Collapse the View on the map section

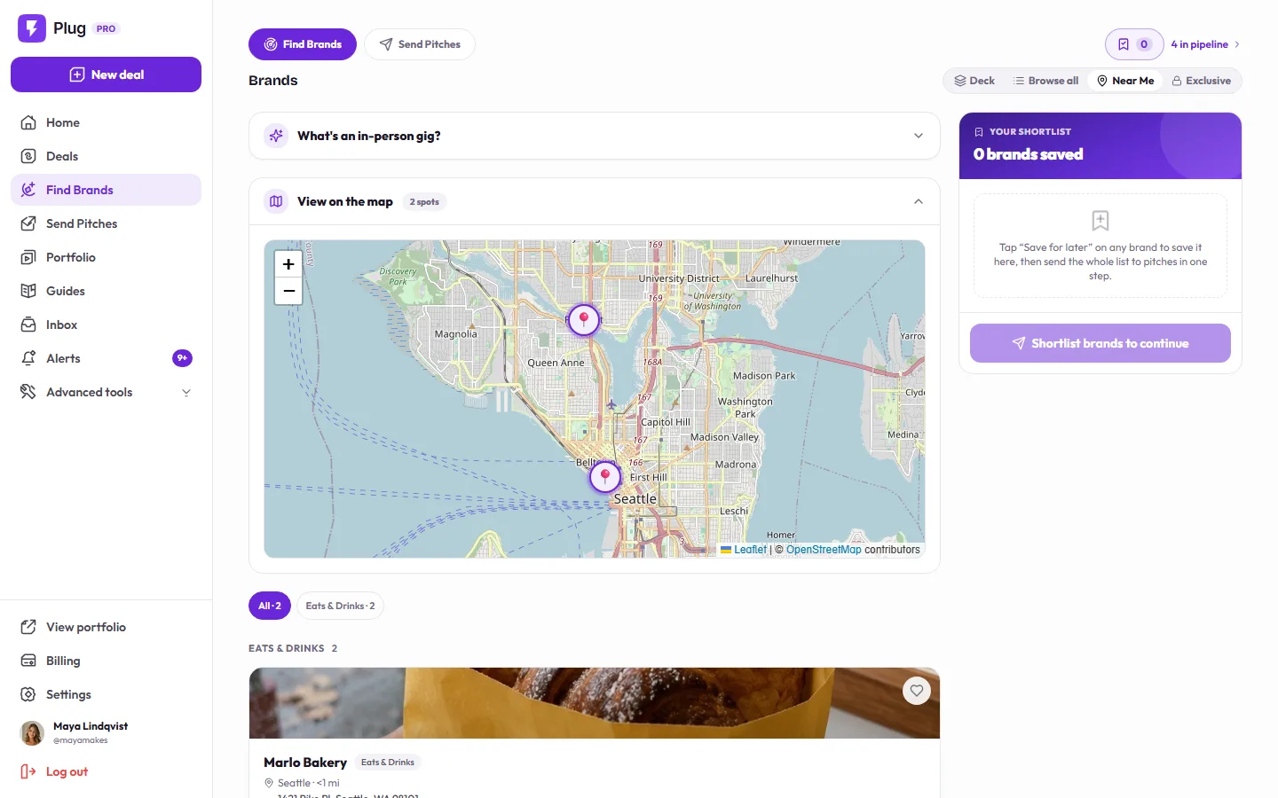pos(595,201)
